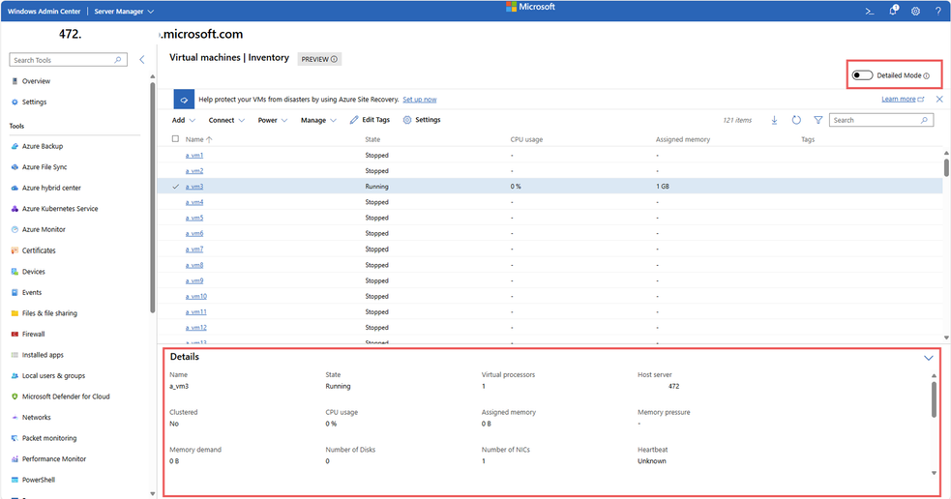Click the Firewall tool icon
Viewport: 951px width, 499px height.
(15, 334)
